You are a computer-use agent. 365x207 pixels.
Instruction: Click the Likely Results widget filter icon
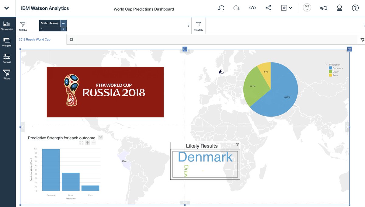click(x=238, y=145)
